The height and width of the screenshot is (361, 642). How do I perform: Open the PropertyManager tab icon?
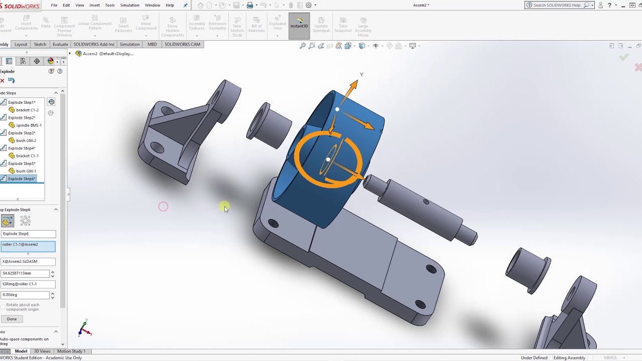tap(9, 61)
